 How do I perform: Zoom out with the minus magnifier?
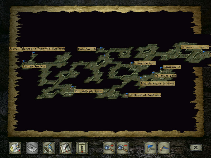(x=123, y=148)
